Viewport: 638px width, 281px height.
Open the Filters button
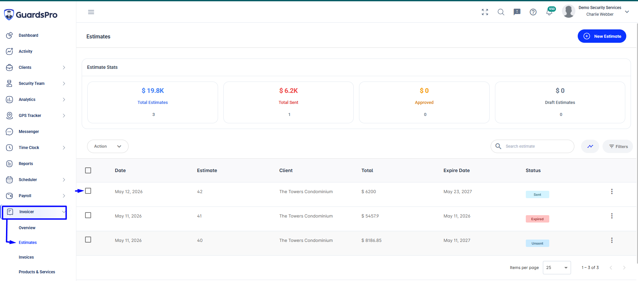[618, 146]
